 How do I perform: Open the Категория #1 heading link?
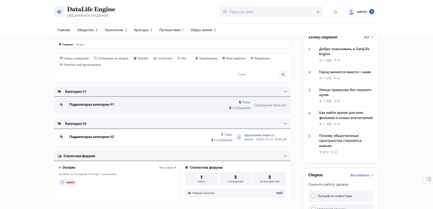[x=76, y=92]
